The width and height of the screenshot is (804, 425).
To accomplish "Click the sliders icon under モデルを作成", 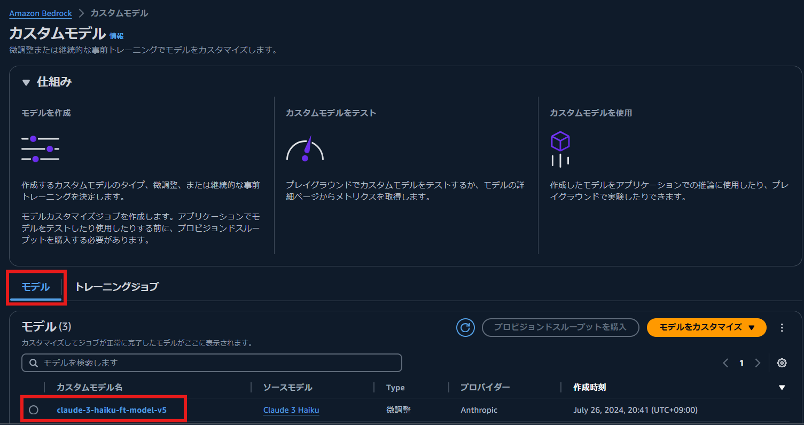I will click(x=40, y=148).
